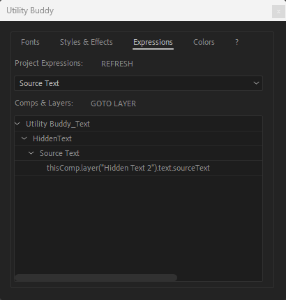Open the Source Text dropdown

[x=139, y=83]
